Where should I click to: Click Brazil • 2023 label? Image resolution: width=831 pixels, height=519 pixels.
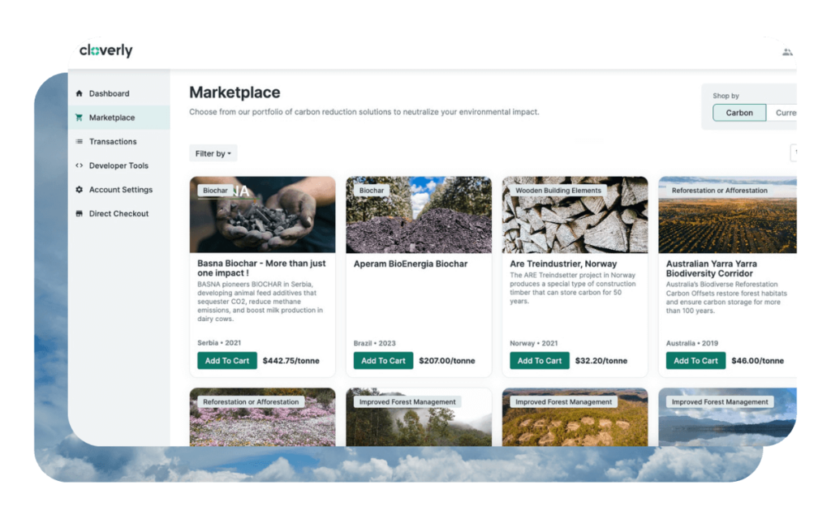[x=374, y=343]
